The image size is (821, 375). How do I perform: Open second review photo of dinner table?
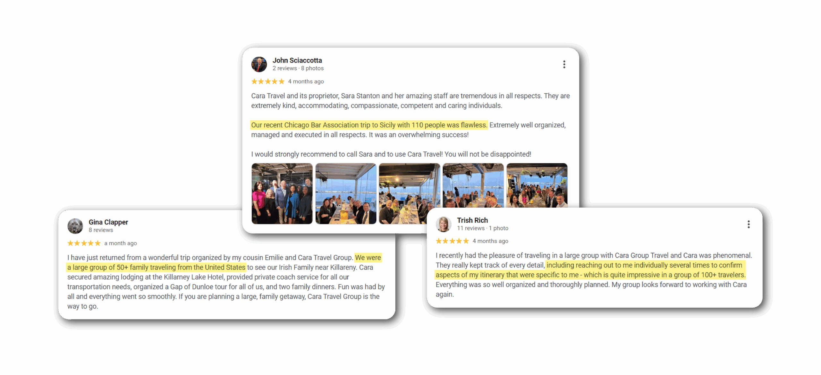tap(346, 193)
